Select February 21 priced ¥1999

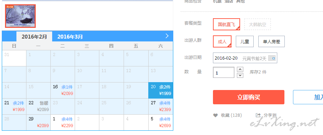click(x=14, y=106)
